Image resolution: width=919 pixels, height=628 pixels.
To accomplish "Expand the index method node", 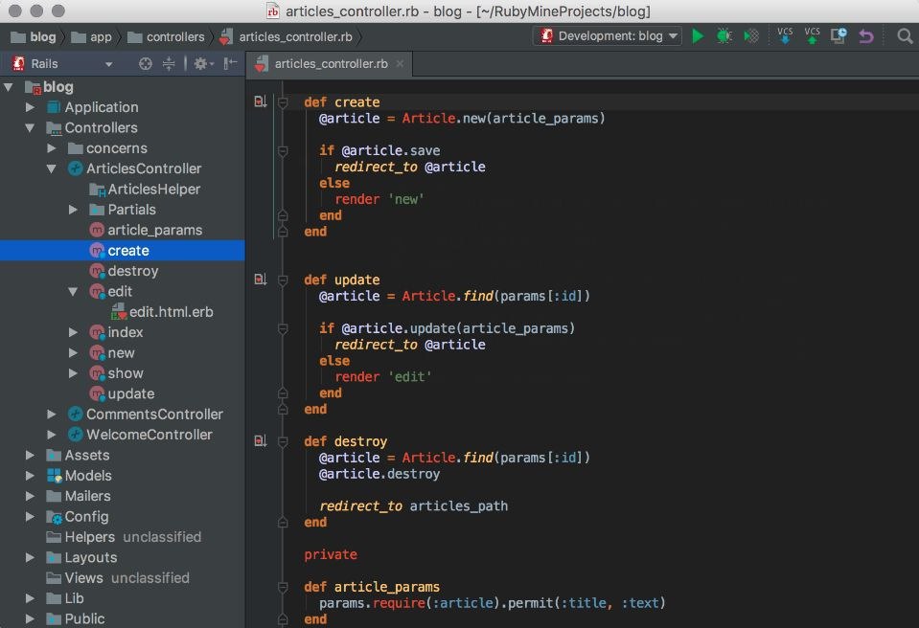I will [73, 332].
